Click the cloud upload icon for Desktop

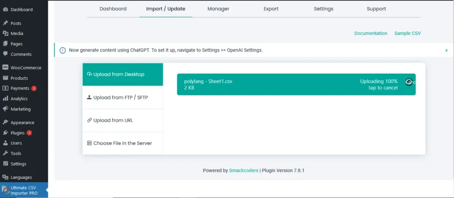(x=90, y=74)
